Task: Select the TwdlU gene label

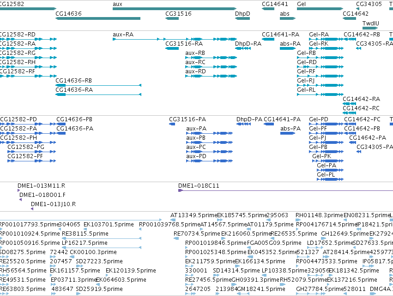Action: click(x=370, y=23)
